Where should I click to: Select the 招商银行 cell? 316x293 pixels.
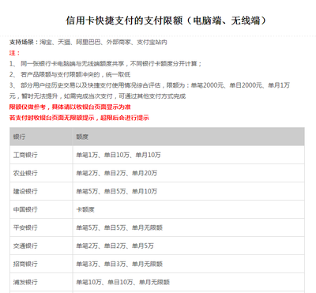point(41,264)
